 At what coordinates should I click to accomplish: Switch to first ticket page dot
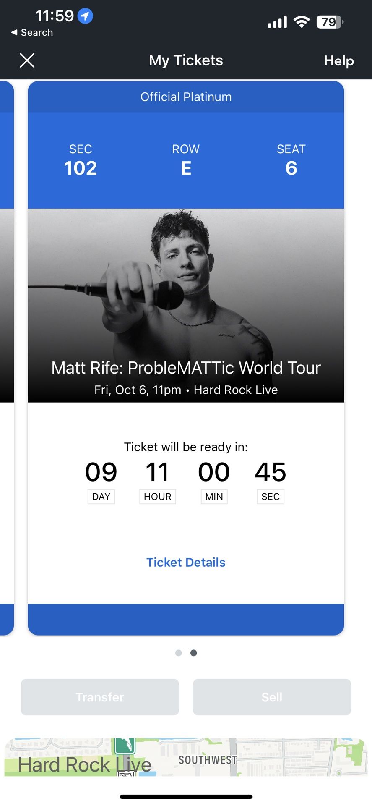tap(179, 653)
